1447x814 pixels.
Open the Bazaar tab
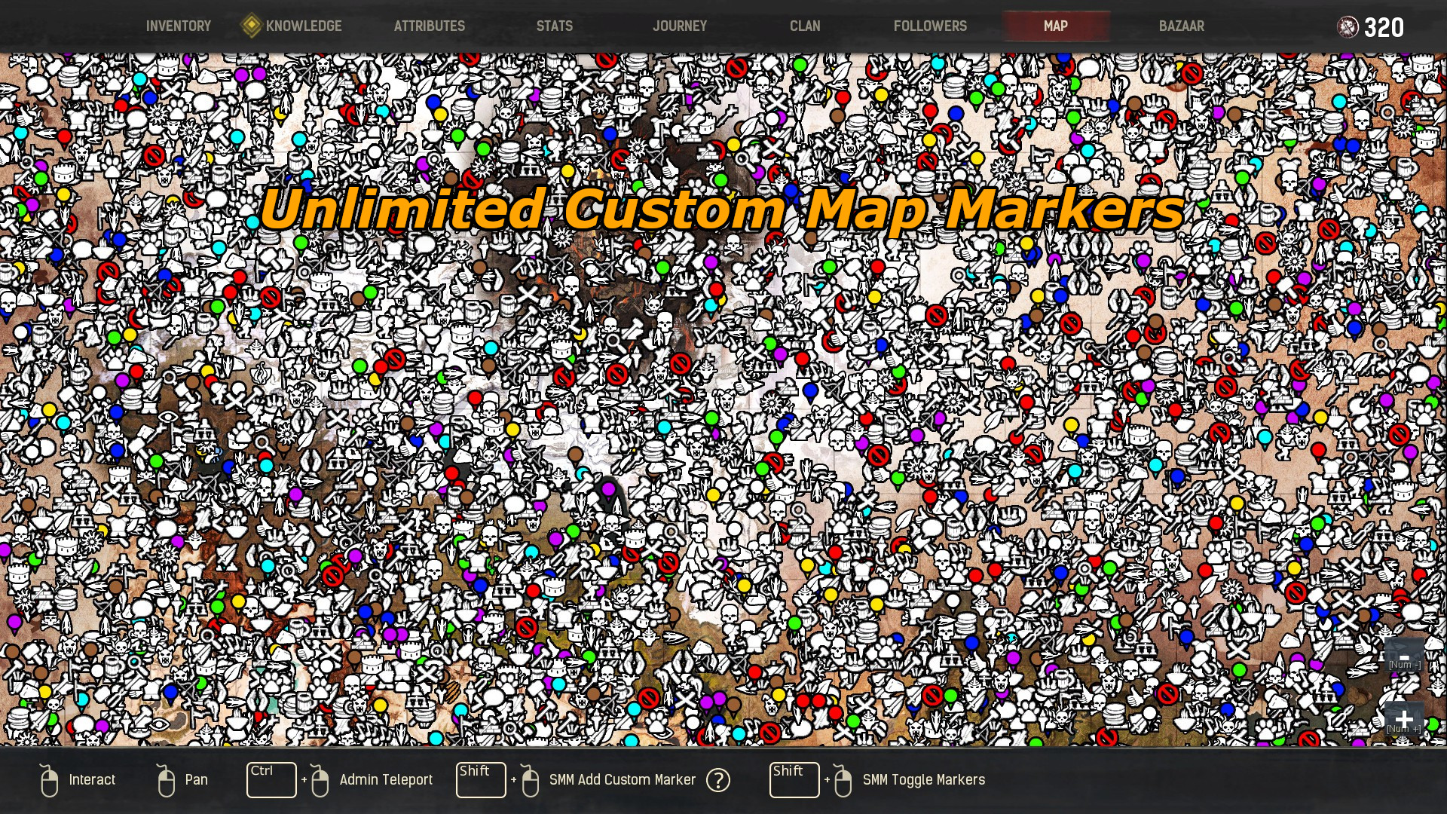(x=1182, y=26)
